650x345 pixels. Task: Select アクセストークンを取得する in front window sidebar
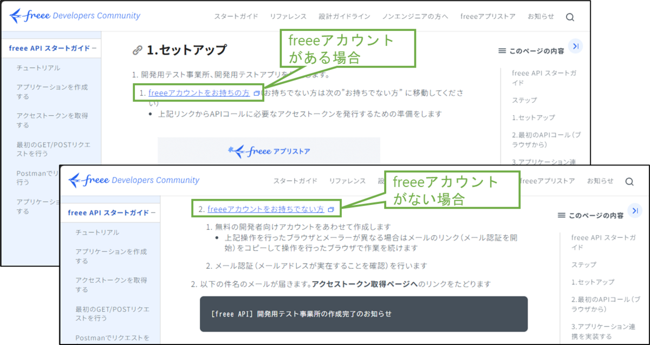[x=111, y=285]
